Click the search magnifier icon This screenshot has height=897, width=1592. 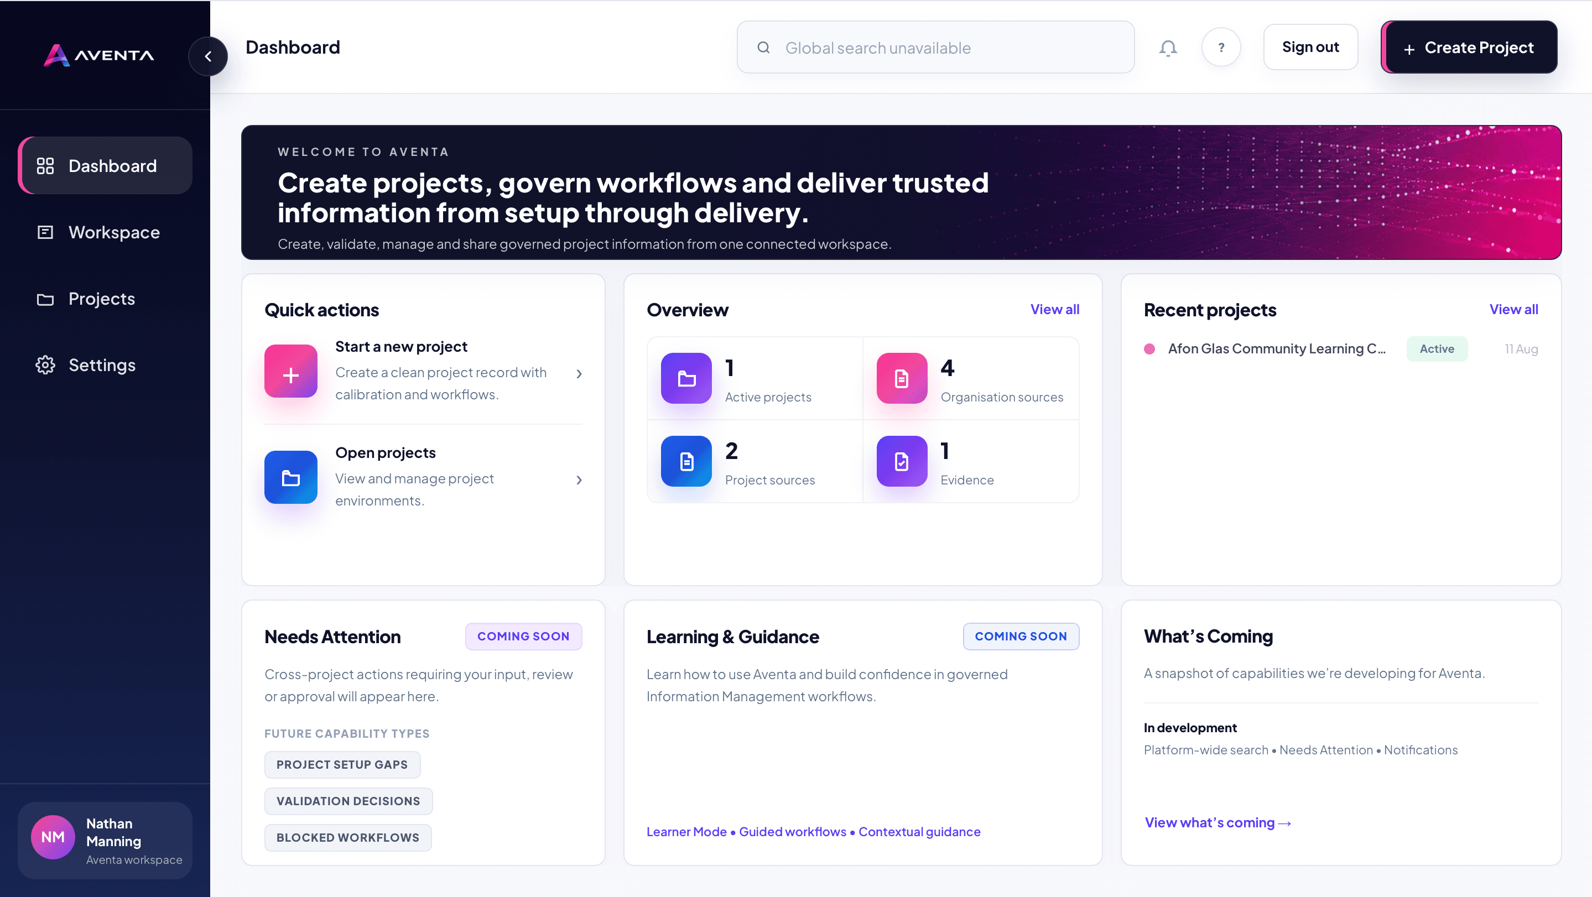point(763,48)
